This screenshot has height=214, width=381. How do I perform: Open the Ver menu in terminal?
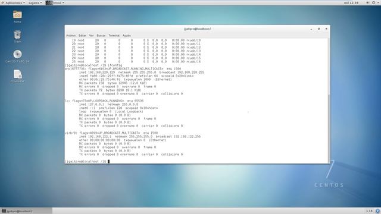tap(91, 36)
